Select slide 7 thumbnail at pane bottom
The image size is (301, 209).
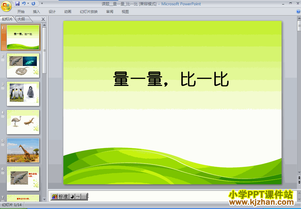(23, 198)
